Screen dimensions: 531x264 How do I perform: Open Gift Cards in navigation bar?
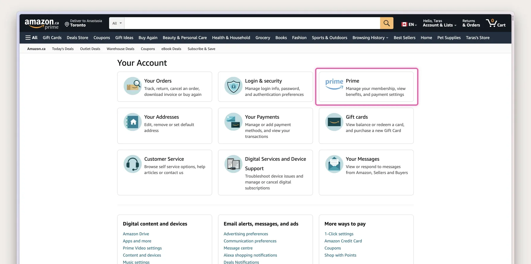click(x=52, y=38)
